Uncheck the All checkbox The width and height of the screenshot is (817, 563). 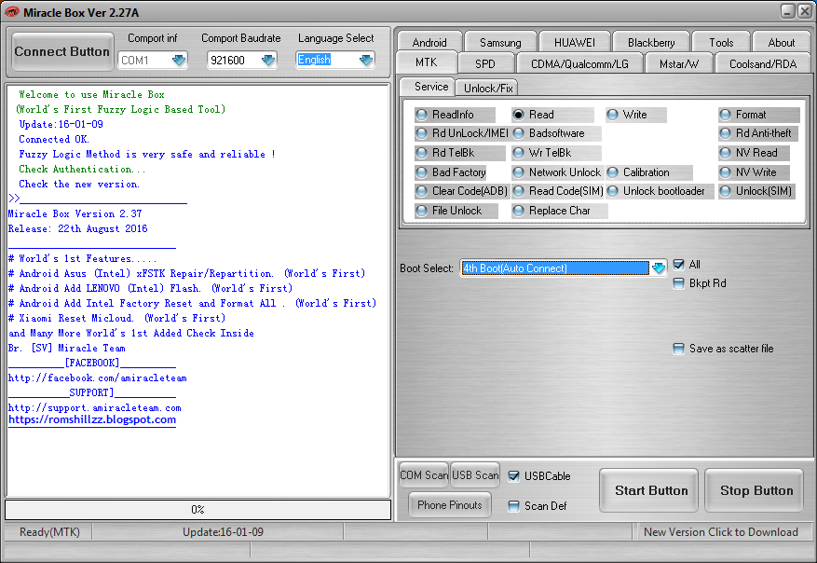click(678, 265)
